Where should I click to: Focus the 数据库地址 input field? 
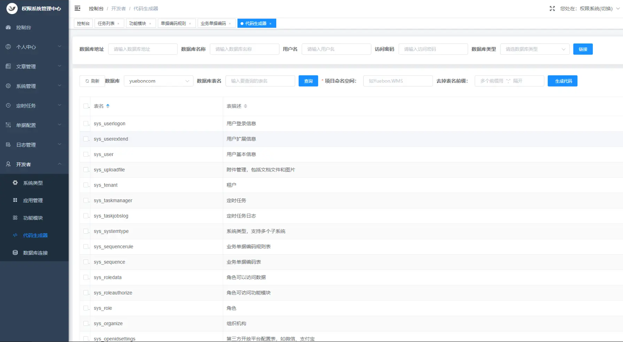[x=143, y=49]
